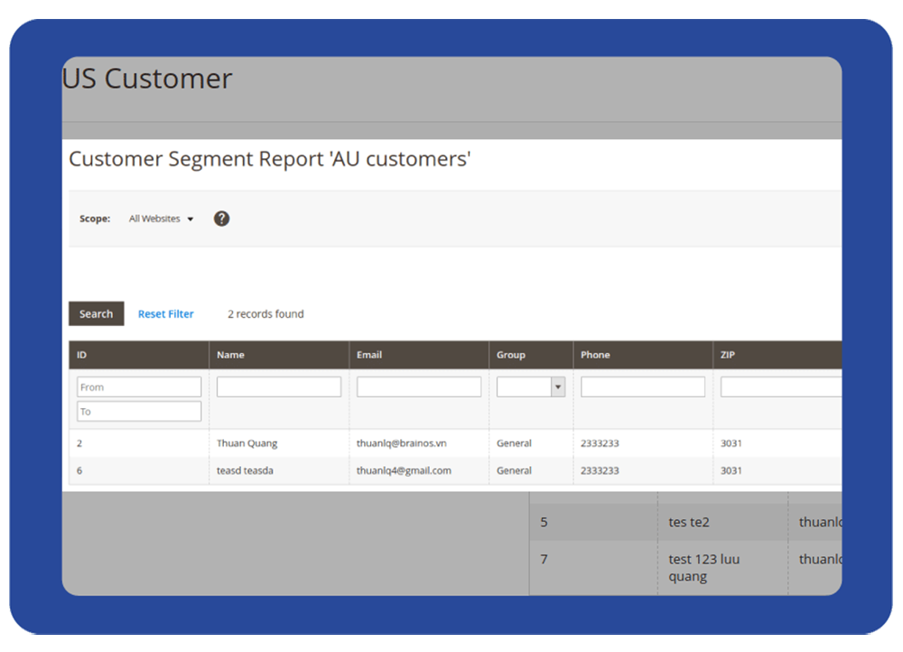Sort by the Email column header
903x652 pixels.
pos(370,355)
